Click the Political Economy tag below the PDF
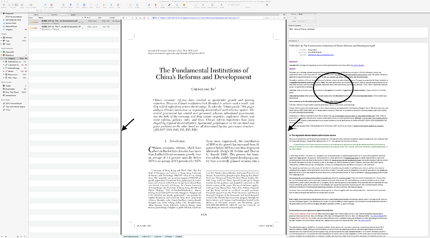430x238 pixels. (x=131, y=236)
